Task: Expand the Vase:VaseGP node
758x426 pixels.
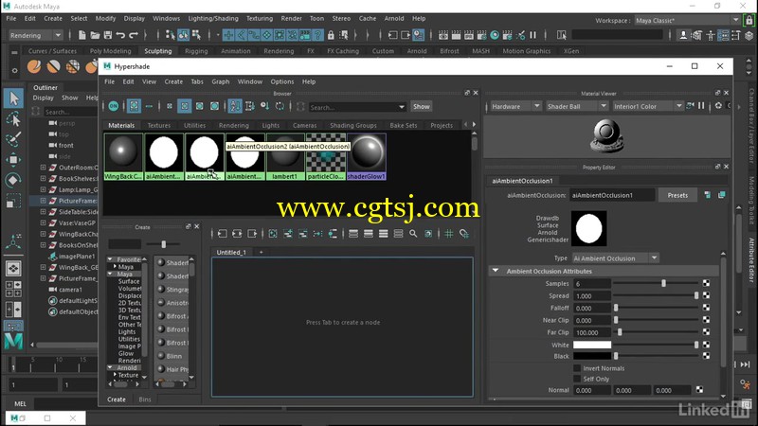Action: (43, 223)
